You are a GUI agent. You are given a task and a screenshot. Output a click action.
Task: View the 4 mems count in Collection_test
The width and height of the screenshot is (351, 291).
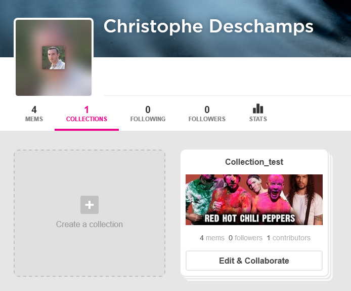coord(212,238)
